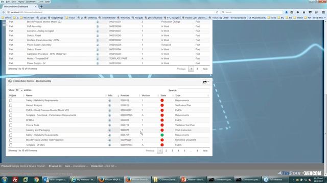The width and height of the screenshot is (327, 183).
Task: Open info icon for Switch, Power part
Action: [98, 49]
